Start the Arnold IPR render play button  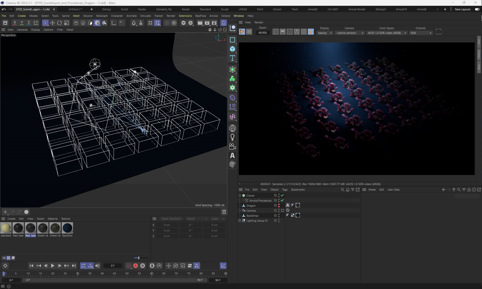(242, 32)
